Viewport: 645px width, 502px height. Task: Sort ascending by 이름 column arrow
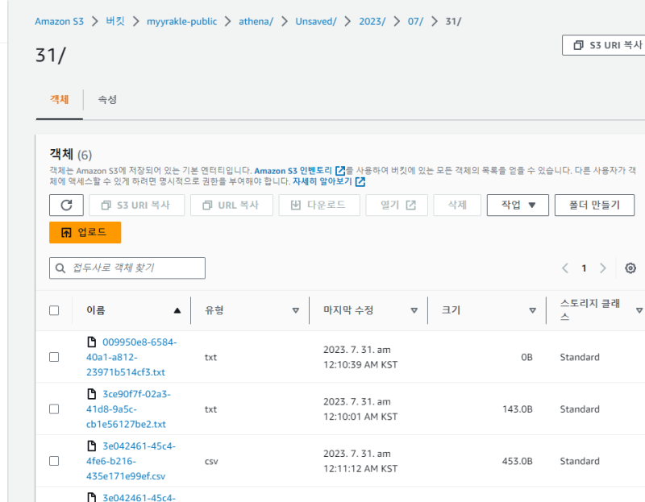click(x=177, y=310)
